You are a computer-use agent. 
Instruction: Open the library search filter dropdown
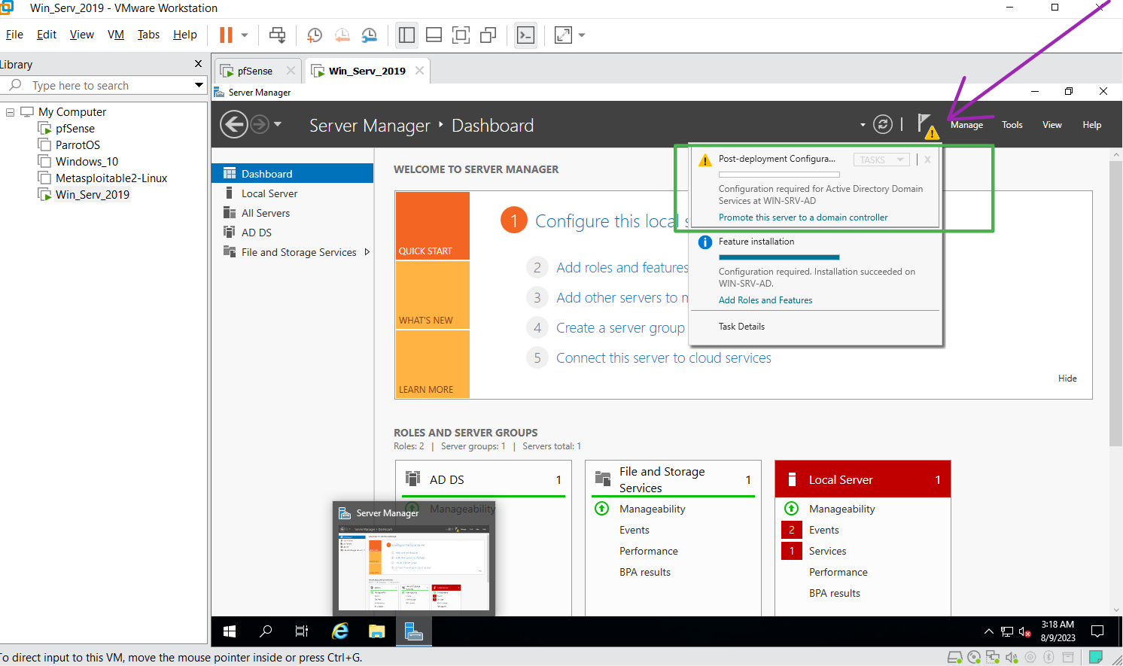199,85
